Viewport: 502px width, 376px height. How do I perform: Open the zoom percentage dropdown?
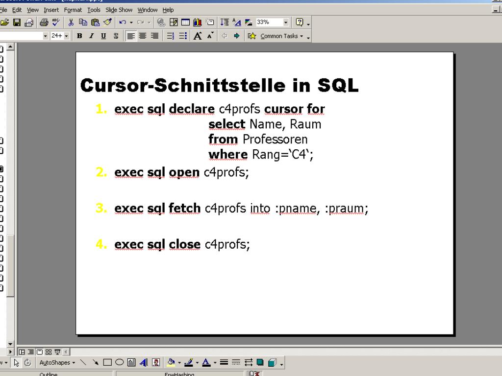point(286,23)
